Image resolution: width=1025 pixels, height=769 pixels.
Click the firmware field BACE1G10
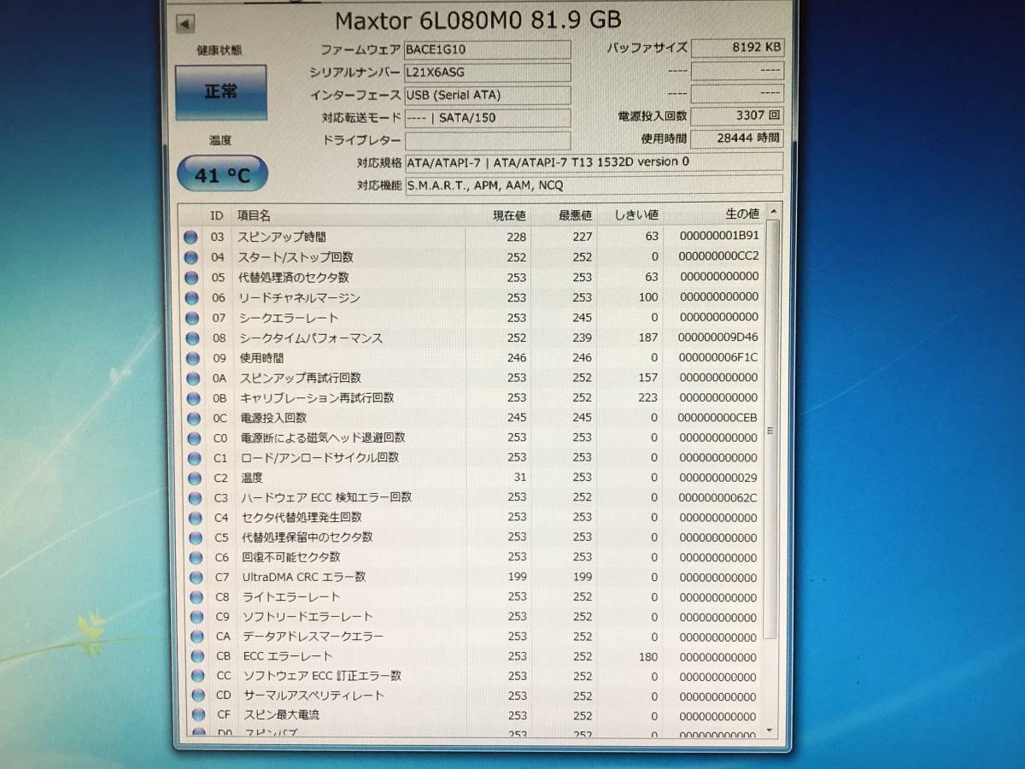488,50
